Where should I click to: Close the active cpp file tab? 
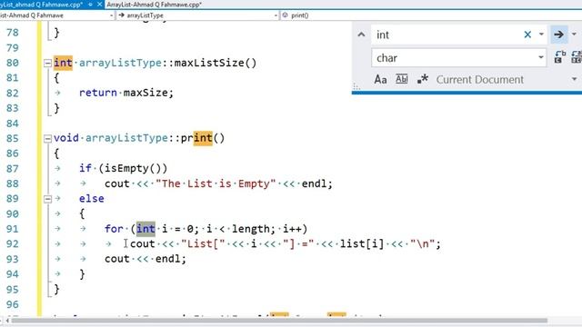tap(99, 5)
